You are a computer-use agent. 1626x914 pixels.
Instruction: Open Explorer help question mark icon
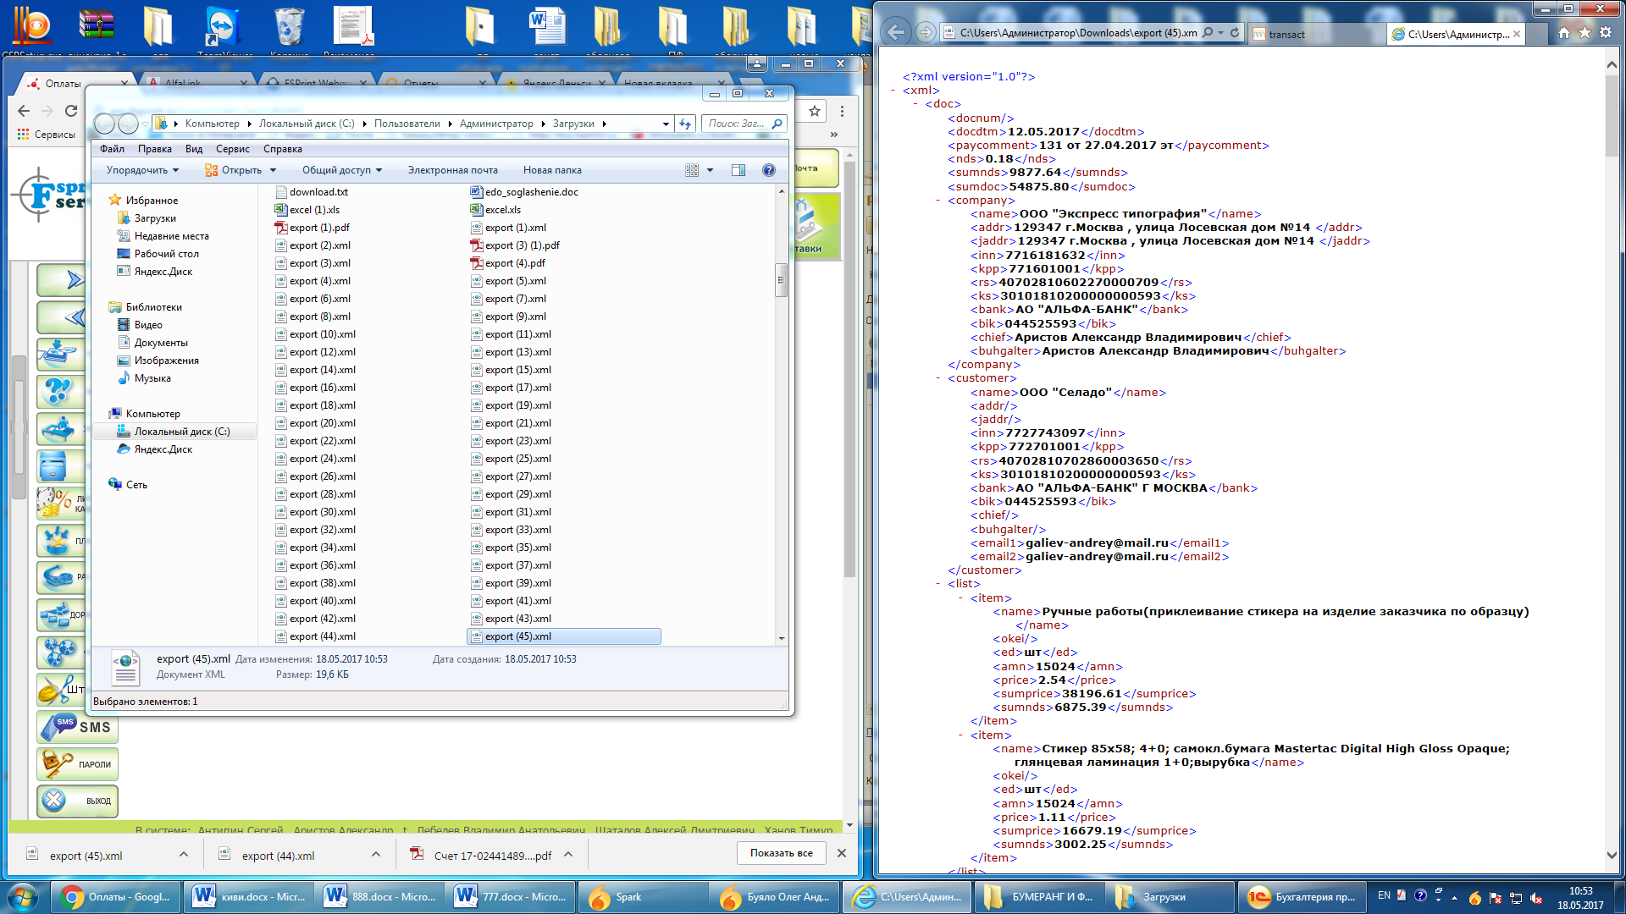pyautogui.click(x=768, y=170)
